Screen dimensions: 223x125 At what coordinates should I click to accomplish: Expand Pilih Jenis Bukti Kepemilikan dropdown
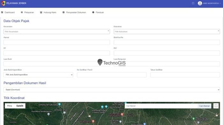(38, 75)
